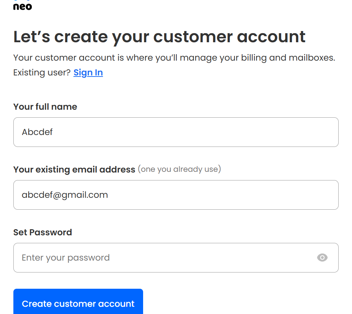The image size is (352, 314).
Task: Select the Set Password input box
Action: point(163,258)
